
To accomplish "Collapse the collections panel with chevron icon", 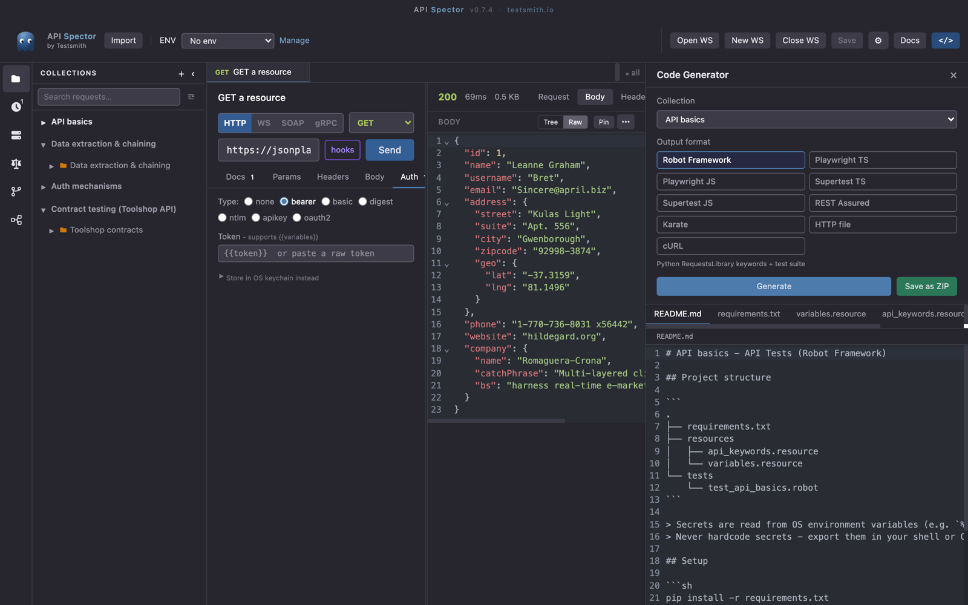I will point(193,74).
